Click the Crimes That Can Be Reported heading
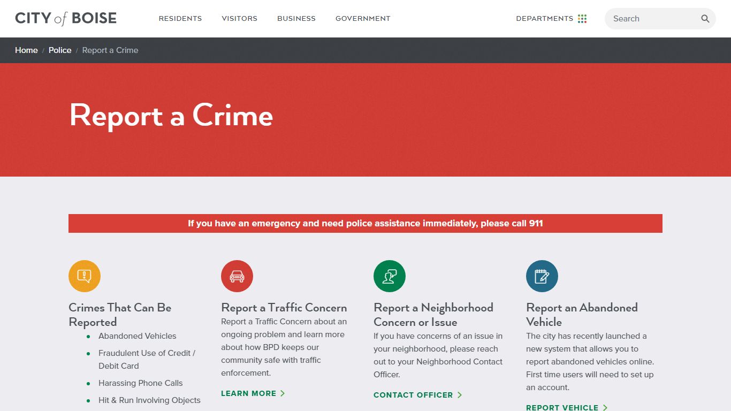This screenshot has height=411, width=731. 120,315
